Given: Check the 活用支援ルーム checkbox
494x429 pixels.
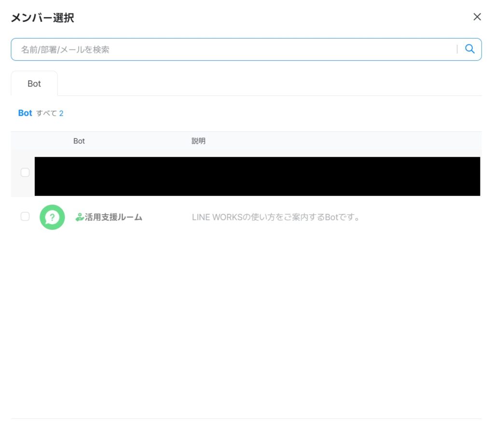Looking at the screenshot, I should click(x=25, y=217).
